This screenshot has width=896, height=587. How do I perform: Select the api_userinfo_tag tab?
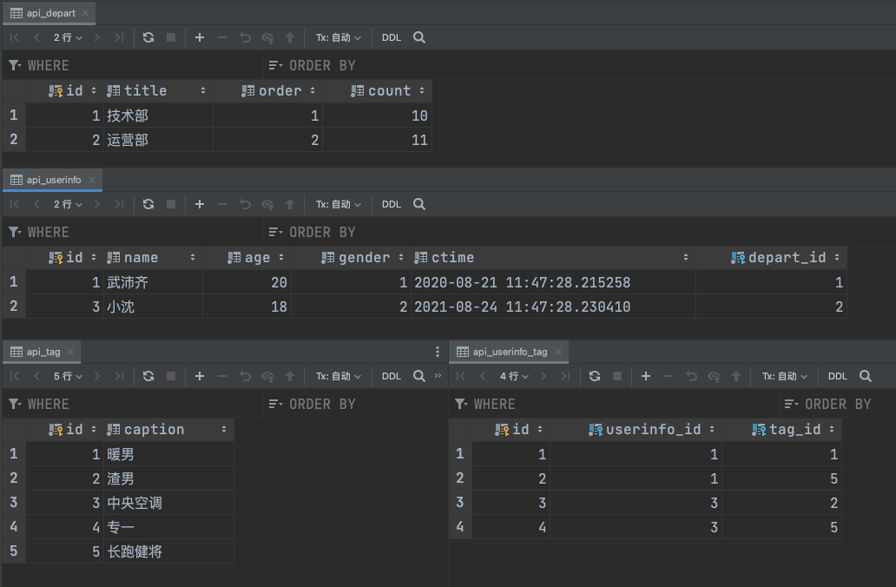[x=510, y=352]
